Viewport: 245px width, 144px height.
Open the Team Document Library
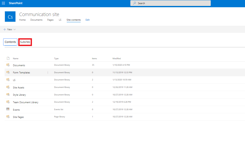[26, 102]
